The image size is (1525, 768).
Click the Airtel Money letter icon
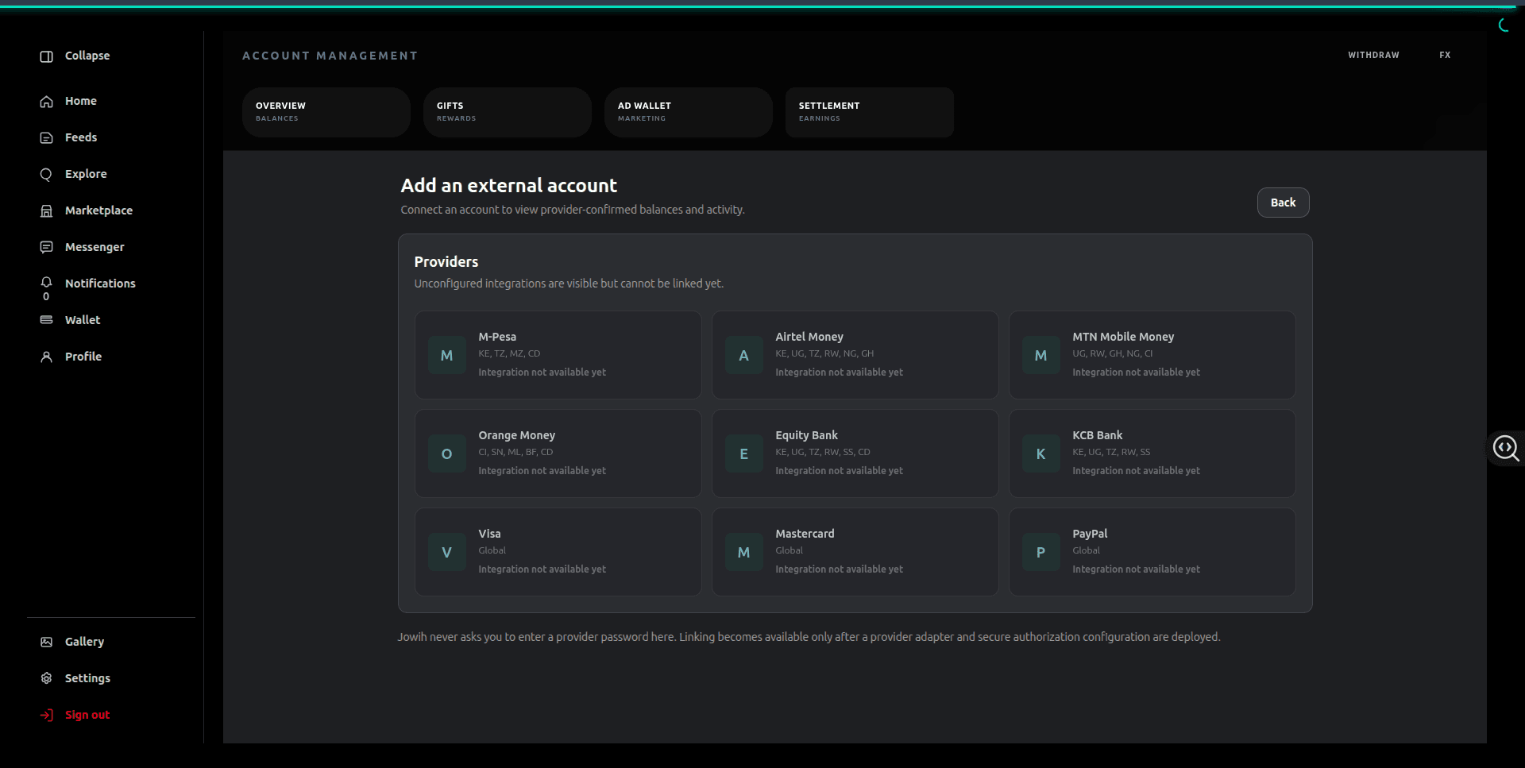coord(744,355)
